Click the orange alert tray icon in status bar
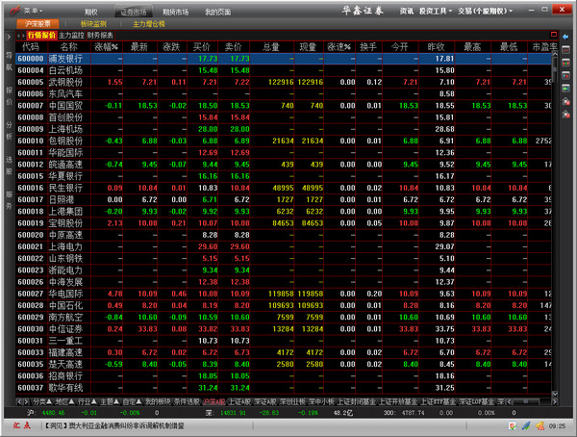This screenshot has width=577, height=437. point(539,426)
